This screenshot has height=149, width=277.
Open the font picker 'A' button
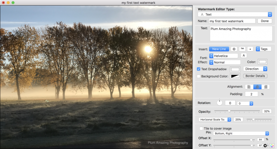click(x=244, y=56)
